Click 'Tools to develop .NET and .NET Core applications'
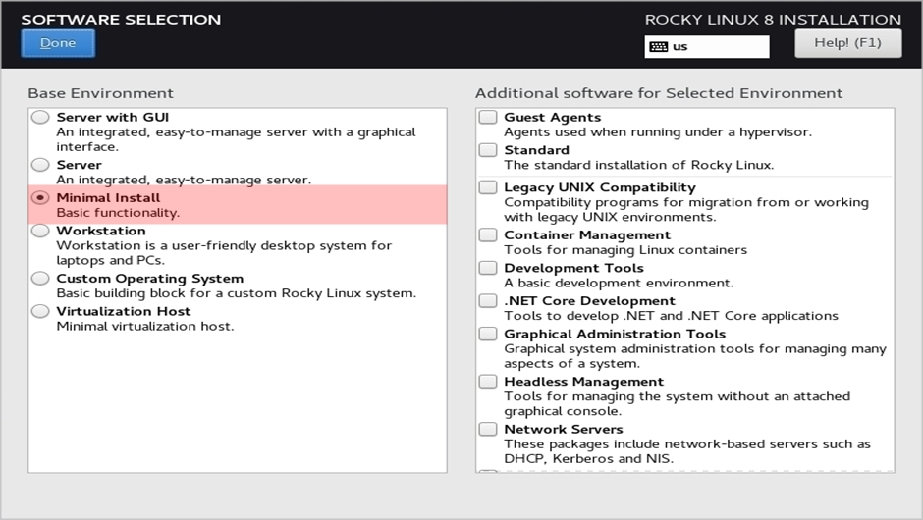 pyautogui.click(x=671, y=316)
